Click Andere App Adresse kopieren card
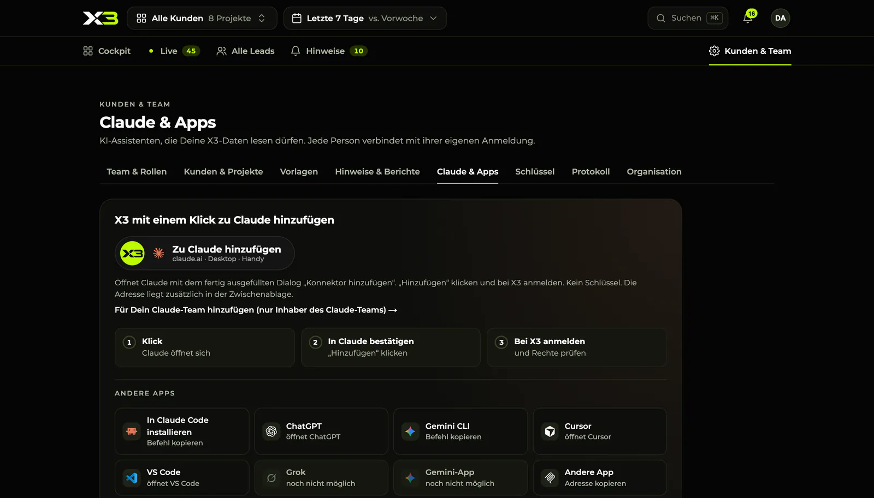This screenshot has height=498, width=874. click(x=600, y=478)
